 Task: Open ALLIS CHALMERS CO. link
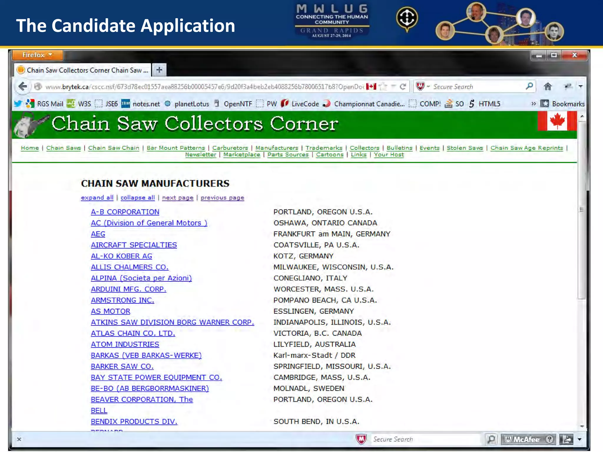(130, 267)
